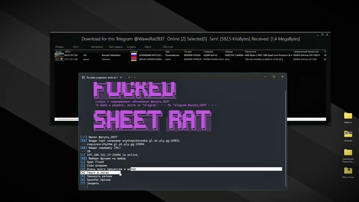The width and height of the screenshot is (359, 202).
Task: Click the Камера column header
Action: click(229, 52)
